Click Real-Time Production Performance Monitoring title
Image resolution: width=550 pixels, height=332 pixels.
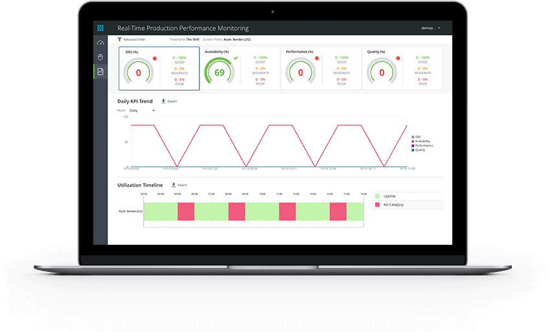[183, 28]
